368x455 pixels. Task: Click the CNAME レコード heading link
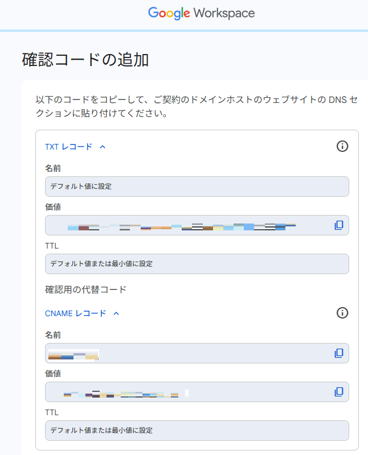tap(76, 313)
